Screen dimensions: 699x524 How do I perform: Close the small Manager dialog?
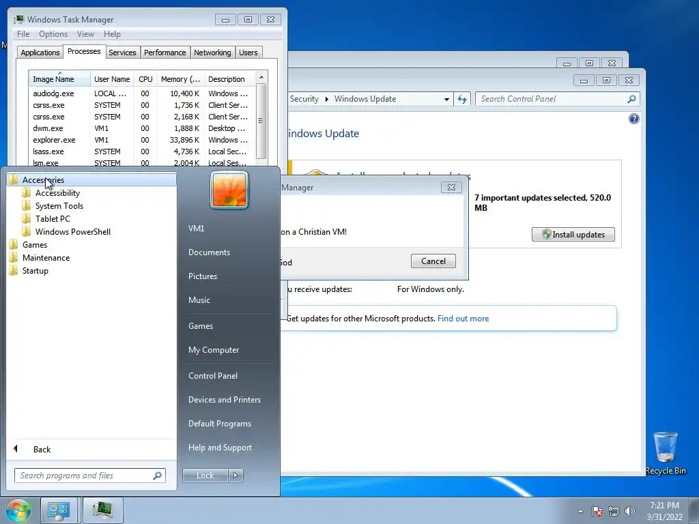[451, 188]
